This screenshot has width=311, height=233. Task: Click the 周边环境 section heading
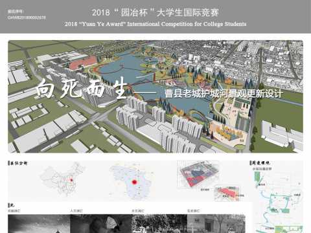[x=260, y=163]
